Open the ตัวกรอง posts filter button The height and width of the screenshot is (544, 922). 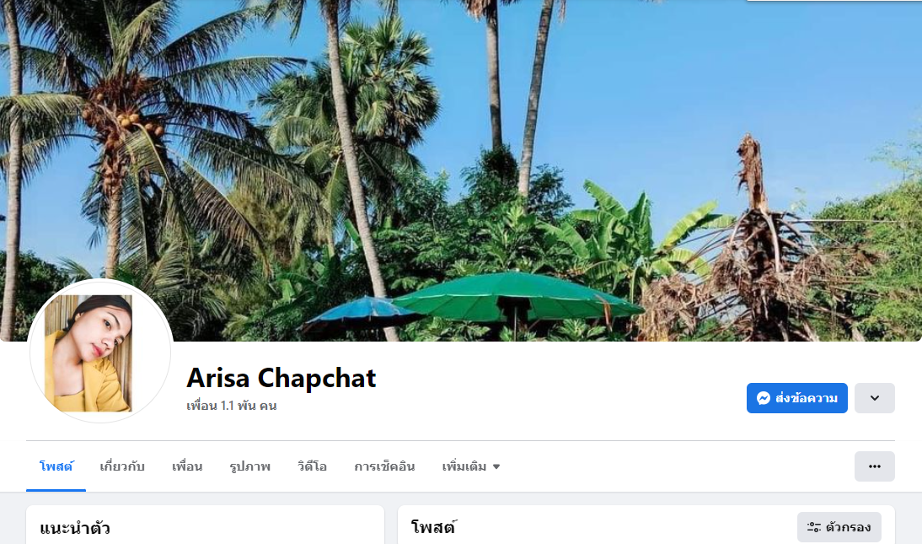[x=839, y=527]
